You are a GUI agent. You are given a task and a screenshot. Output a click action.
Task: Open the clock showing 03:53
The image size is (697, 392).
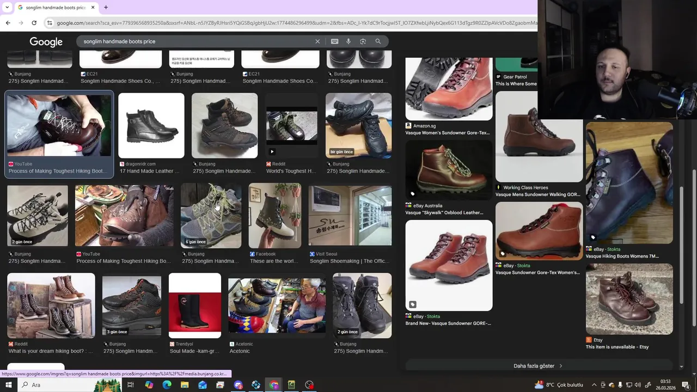(x=665, y=385)
